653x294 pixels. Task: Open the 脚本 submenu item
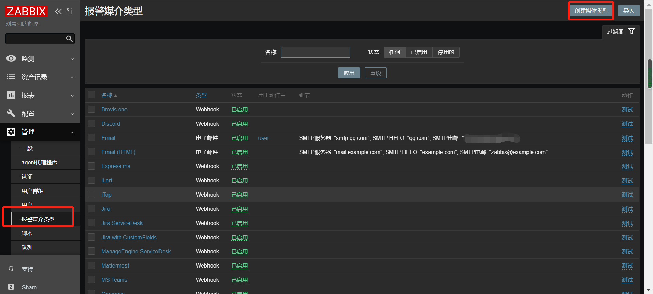tap(27, 234)
